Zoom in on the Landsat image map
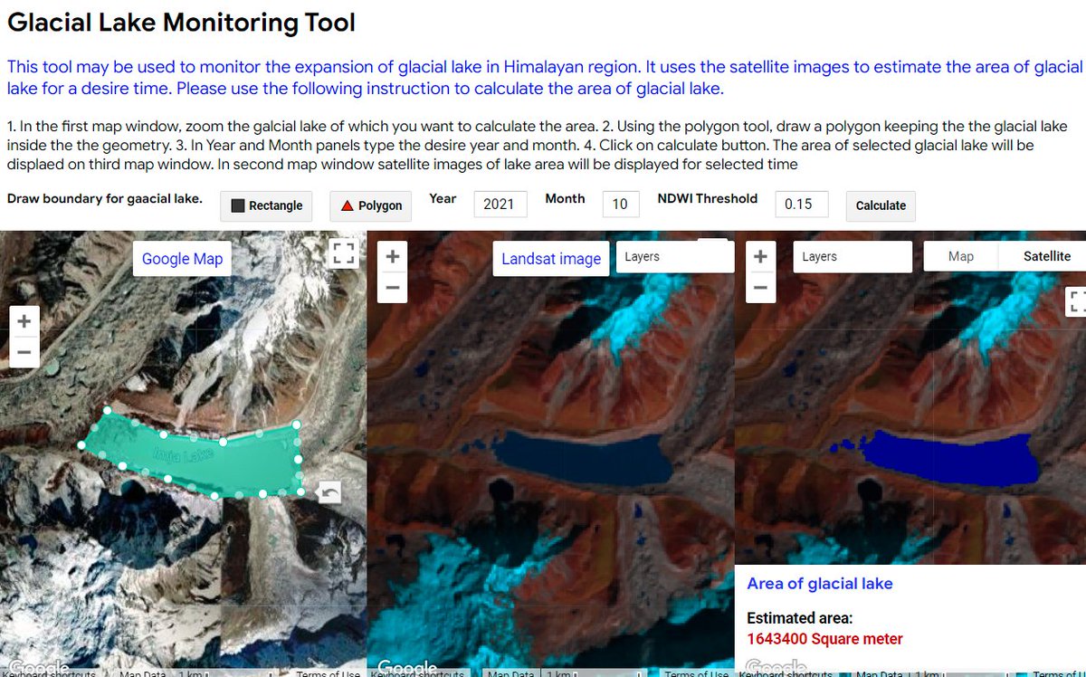This screenshot has height=677, width=1086. 392,256
